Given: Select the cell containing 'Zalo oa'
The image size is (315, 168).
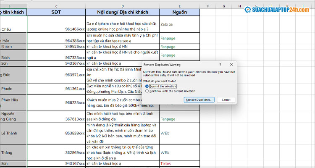Looking at the screenshot, I should coord(179,24).
